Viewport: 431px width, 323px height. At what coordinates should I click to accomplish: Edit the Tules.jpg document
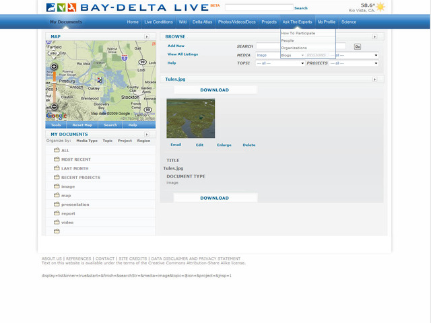point(199,145)
